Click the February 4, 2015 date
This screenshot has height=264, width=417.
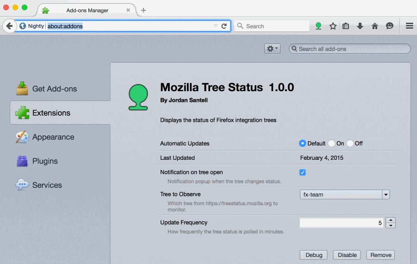(322, 158)
